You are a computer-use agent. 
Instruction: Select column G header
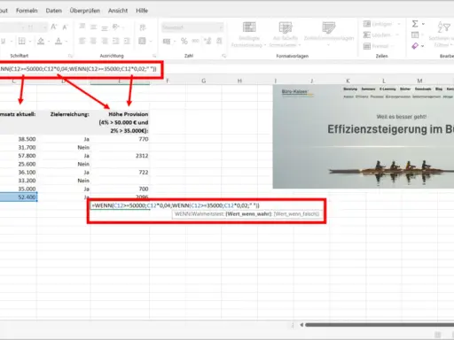point(204,81)
